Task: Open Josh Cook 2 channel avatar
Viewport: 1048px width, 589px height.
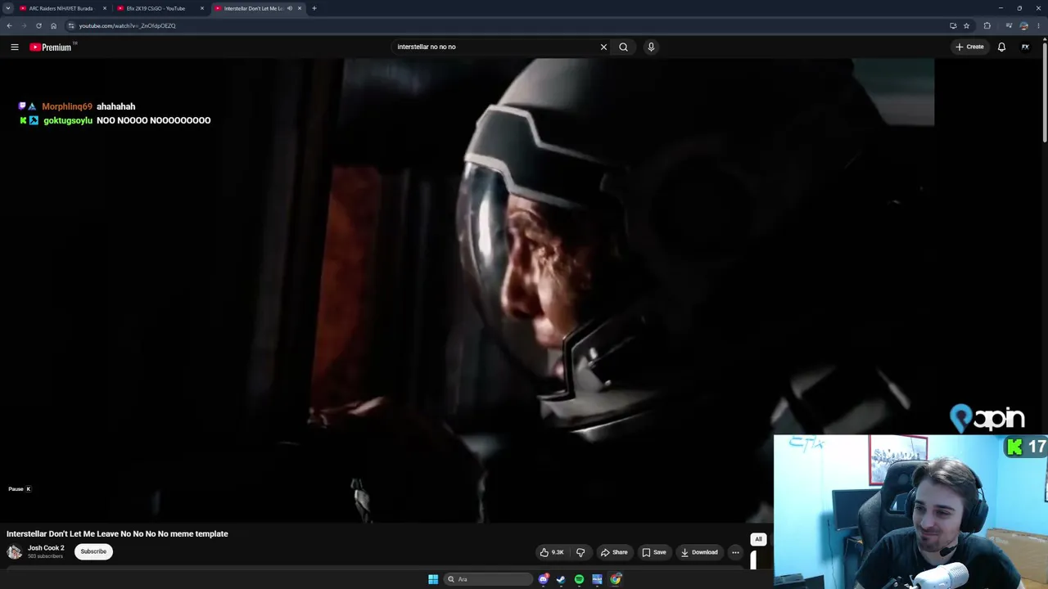Action: tap(15, 551)
